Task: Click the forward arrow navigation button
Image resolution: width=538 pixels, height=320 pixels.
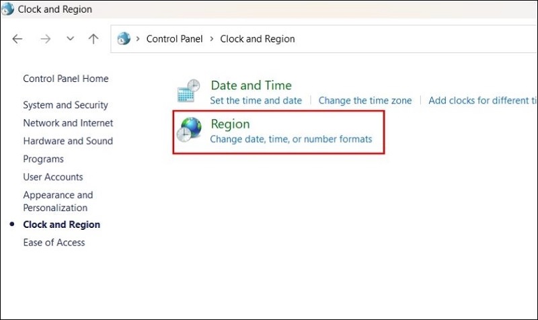Action: pyautogui.click(x=46, y=39)
